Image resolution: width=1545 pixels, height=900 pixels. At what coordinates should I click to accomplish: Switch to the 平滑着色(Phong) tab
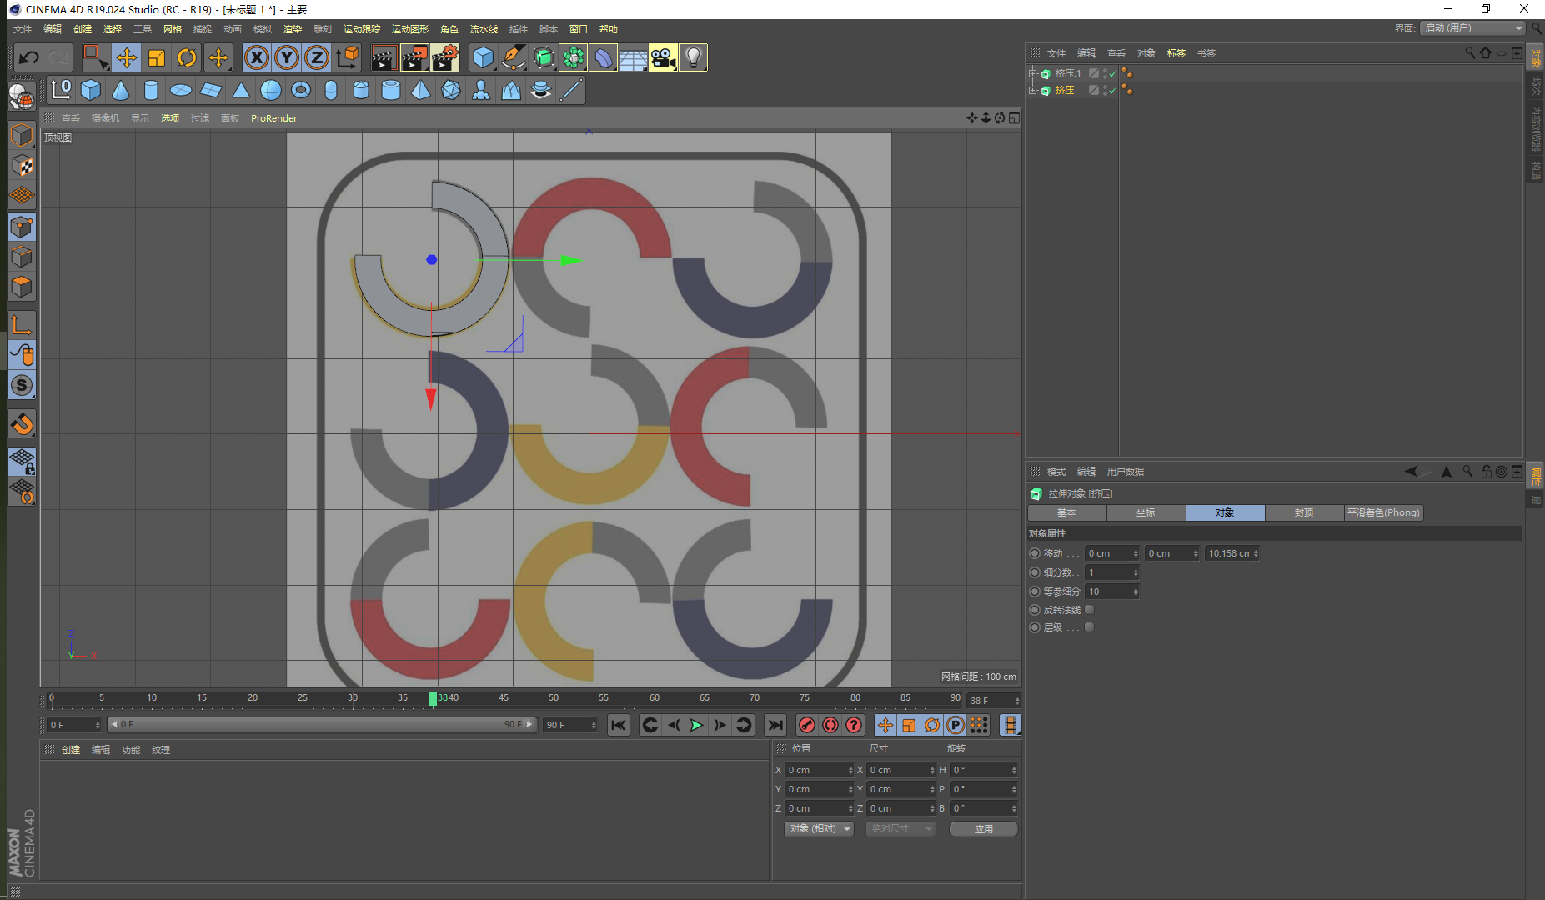(1383, 512)
